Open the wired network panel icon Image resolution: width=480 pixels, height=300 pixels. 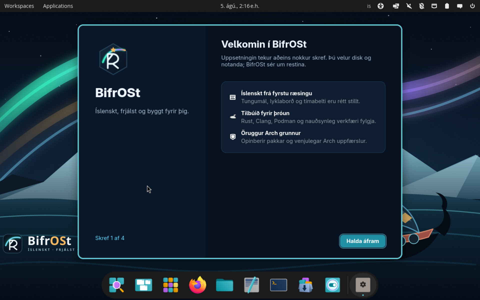coord(434,6)
